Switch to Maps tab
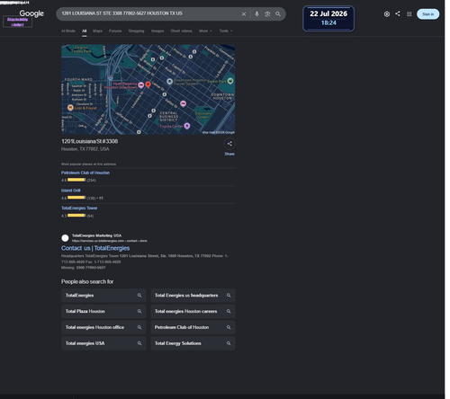 97,31
